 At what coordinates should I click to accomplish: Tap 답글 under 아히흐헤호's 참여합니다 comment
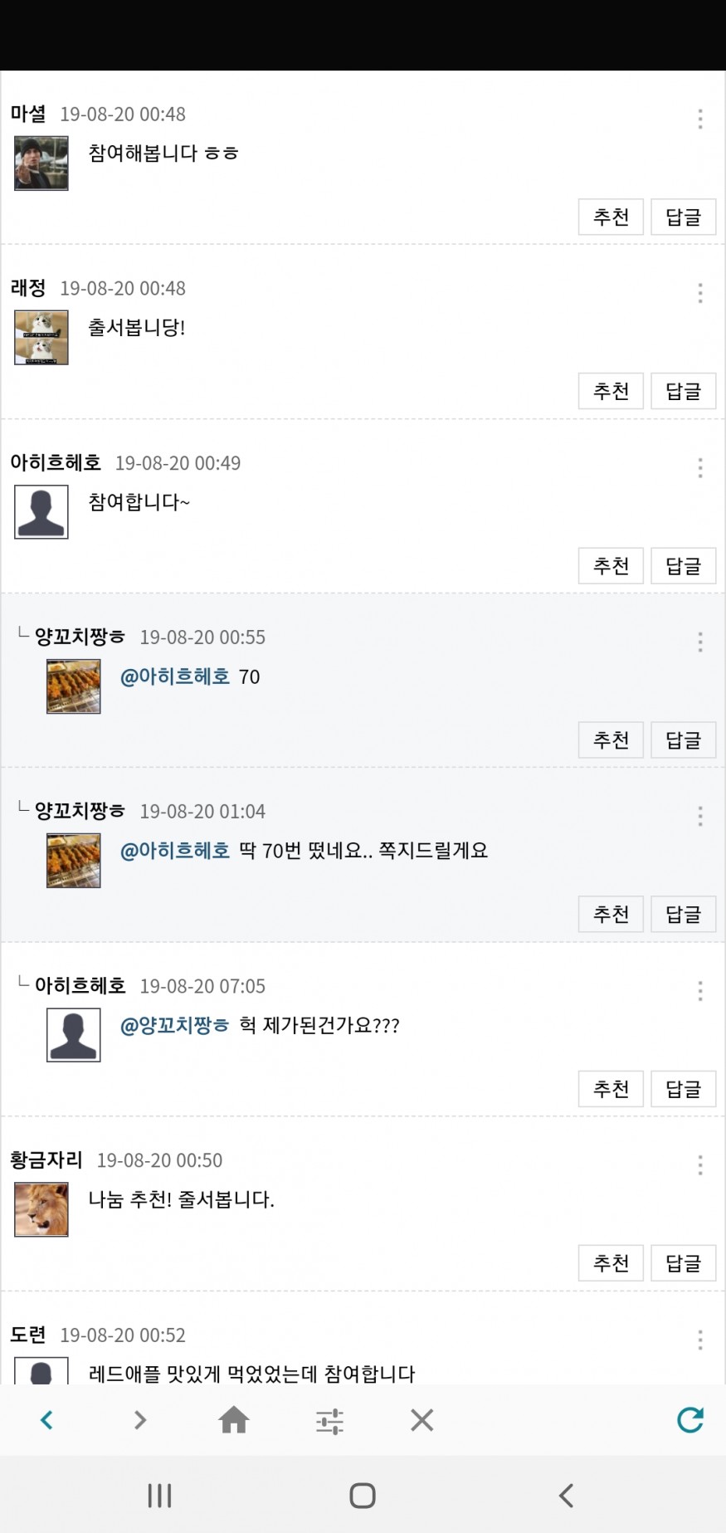coord(683,566)
